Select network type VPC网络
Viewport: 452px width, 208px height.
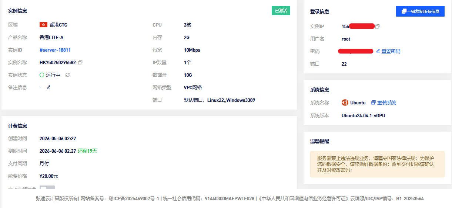point(193,87)
